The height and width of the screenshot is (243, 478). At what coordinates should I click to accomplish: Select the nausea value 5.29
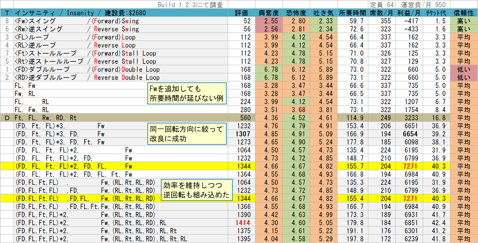326,239
